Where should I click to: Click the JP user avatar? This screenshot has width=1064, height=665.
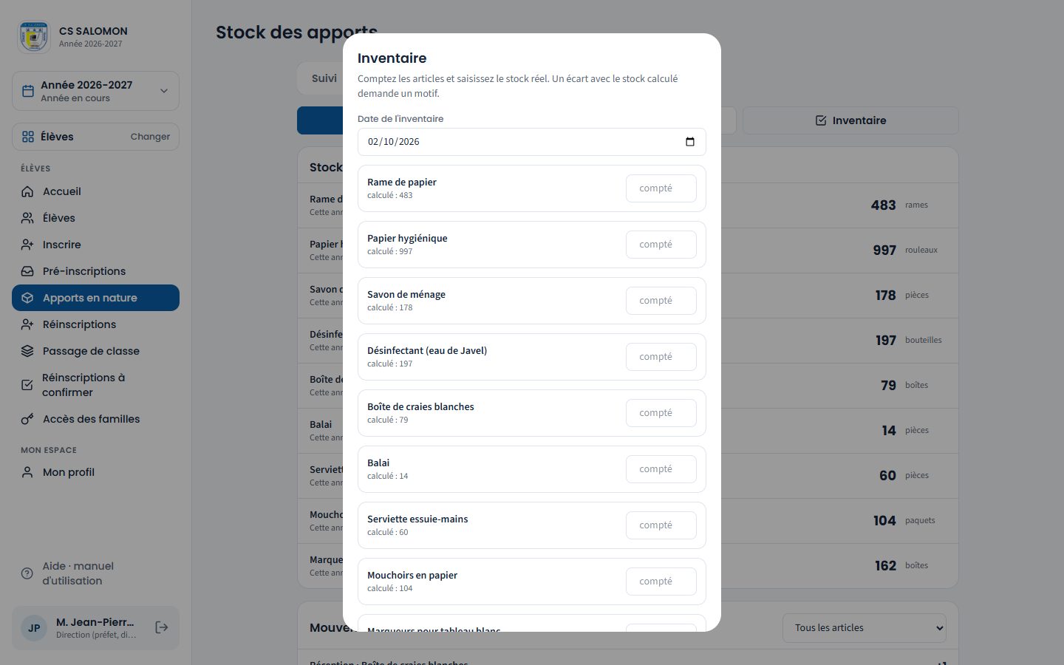click(x=34, y=628)
